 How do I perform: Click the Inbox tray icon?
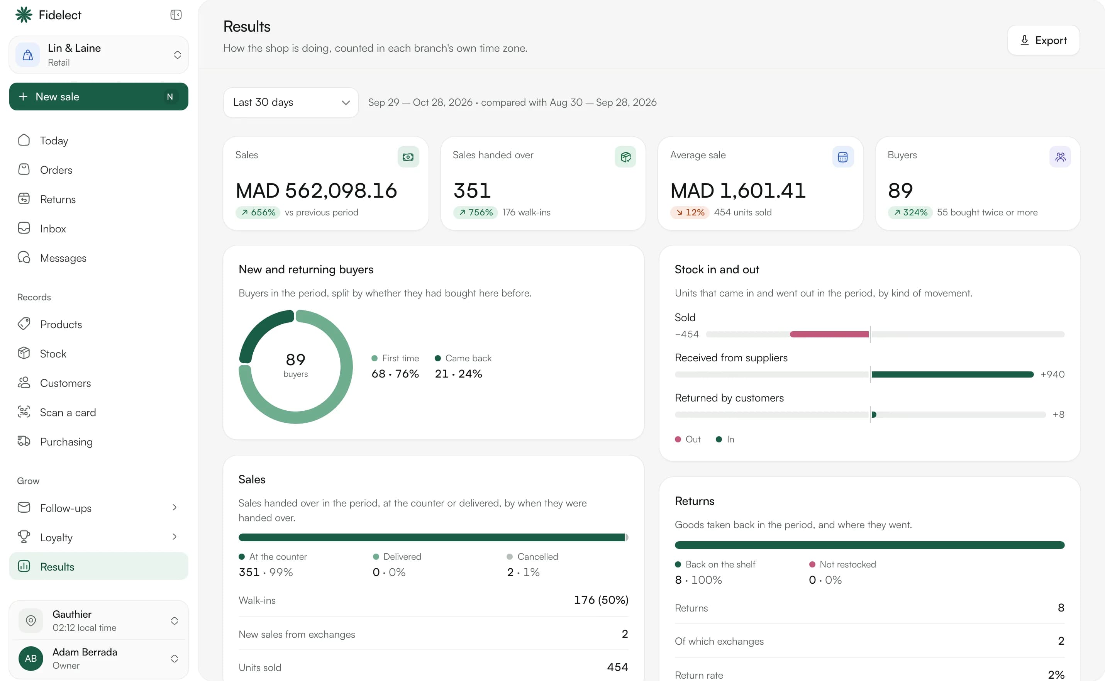point(24,228)
